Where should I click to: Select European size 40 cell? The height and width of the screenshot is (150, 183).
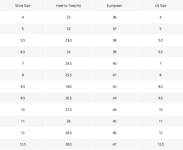pyautogui.click(x=115, y=63)
